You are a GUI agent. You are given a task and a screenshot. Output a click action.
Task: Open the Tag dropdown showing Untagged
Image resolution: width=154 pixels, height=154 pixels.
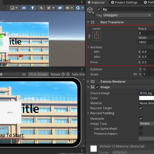coord(127,15)
